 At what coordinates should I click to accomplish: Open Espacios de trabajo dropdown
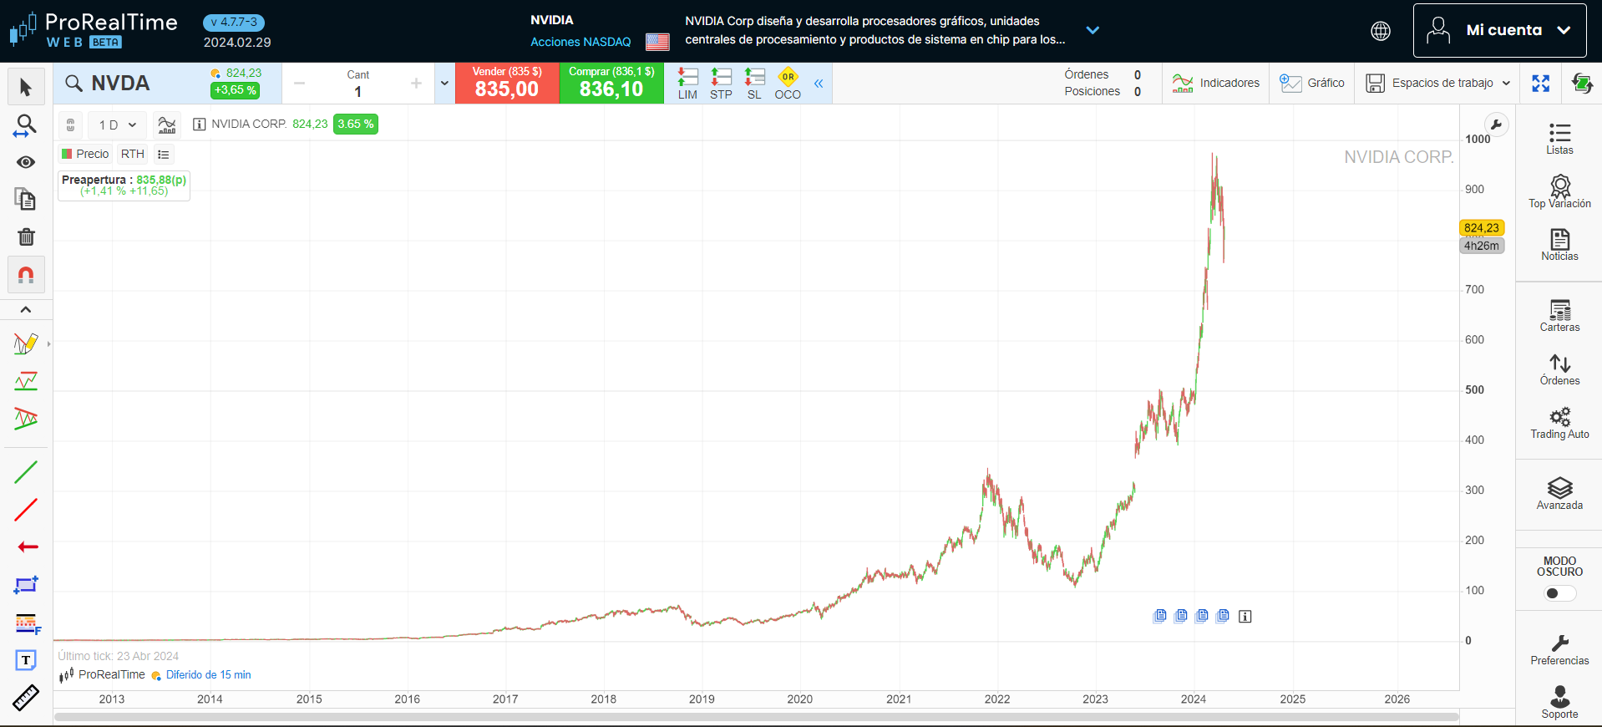[x=1437, y=83]
